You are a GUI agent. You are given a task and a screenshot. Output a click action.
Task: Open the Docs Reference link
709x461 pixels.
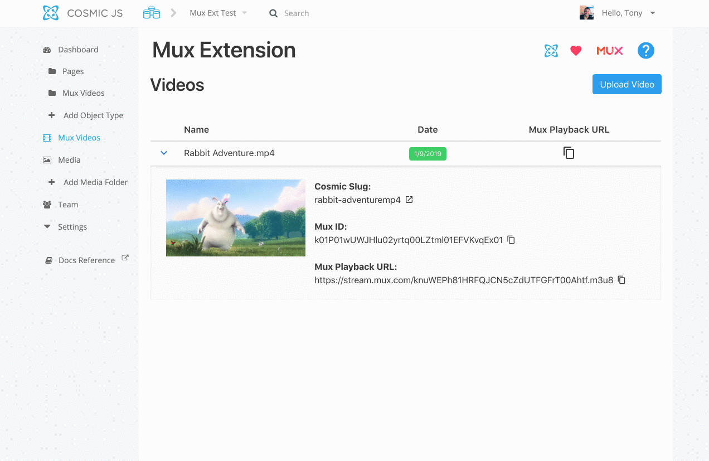coord(86,260)
